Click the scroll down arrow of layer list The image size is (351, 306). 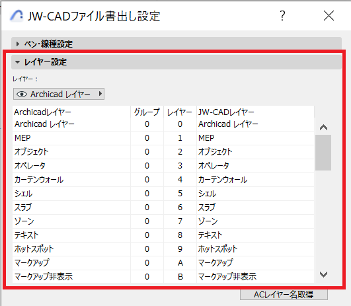pyautogui.click(x=323, y=274)
